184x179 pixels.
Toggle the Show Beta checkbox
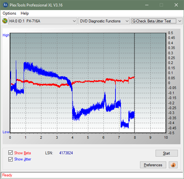pos(10,152)
